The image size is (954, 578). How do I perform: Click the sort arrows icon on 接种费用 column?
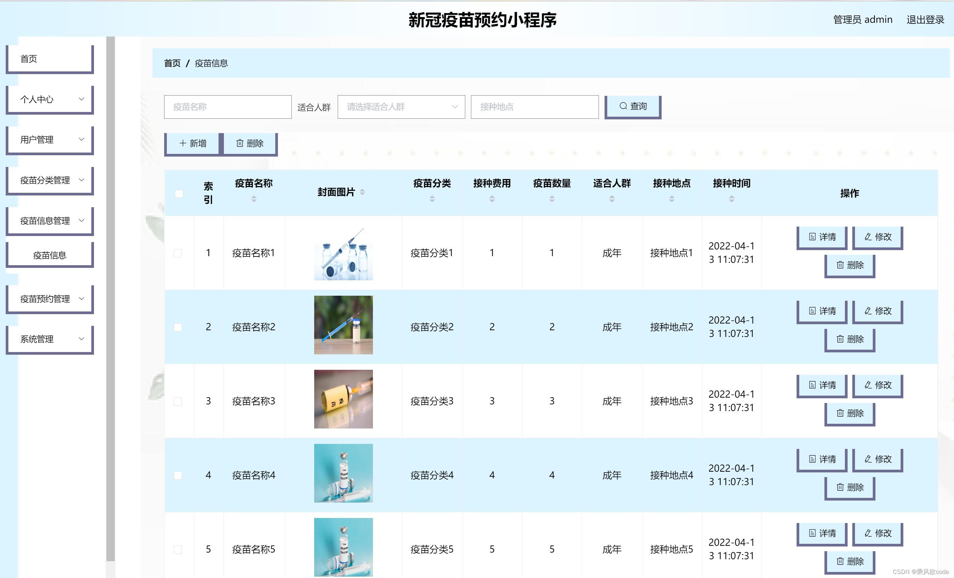[492, 198]
